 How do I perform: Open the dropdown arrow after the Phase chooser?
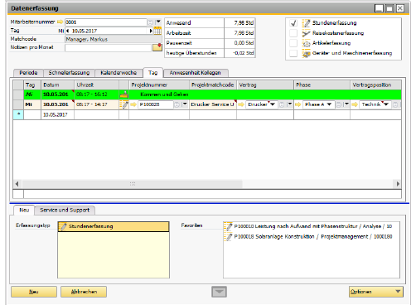pos(346,104)
